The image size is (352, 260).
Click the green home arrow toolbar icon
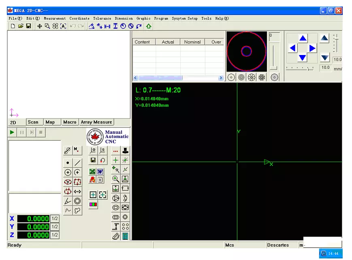tap(149, 26)
